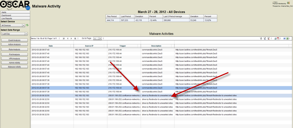293x128 pixels.
Task: Click the Rule Analysis button
Action: [x=15, y=50]
